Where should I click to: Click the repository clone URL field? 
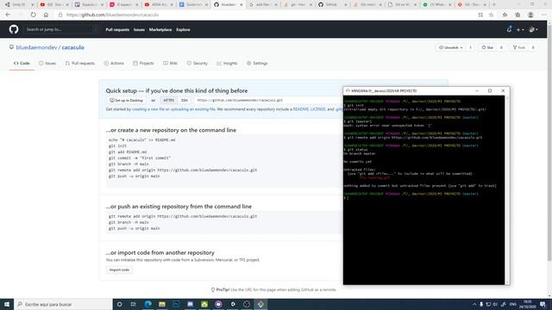tap(267, 101)
